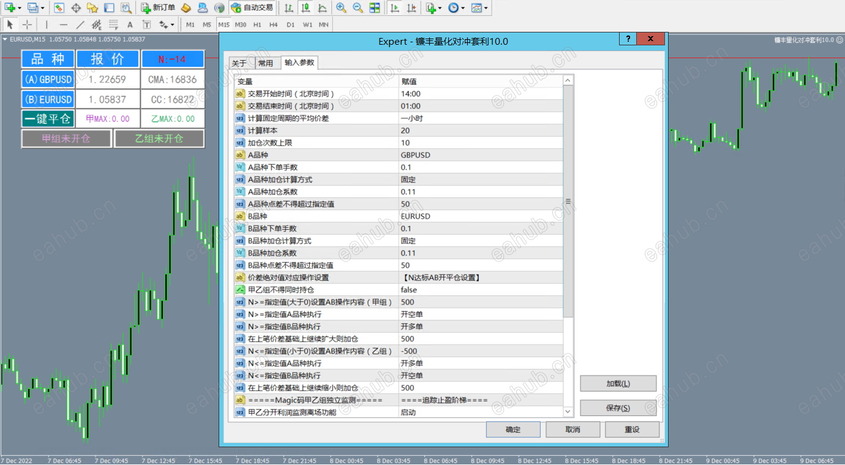Open the New Chart toolbar icon
The image size is (845, 465).
click(10, 7)
